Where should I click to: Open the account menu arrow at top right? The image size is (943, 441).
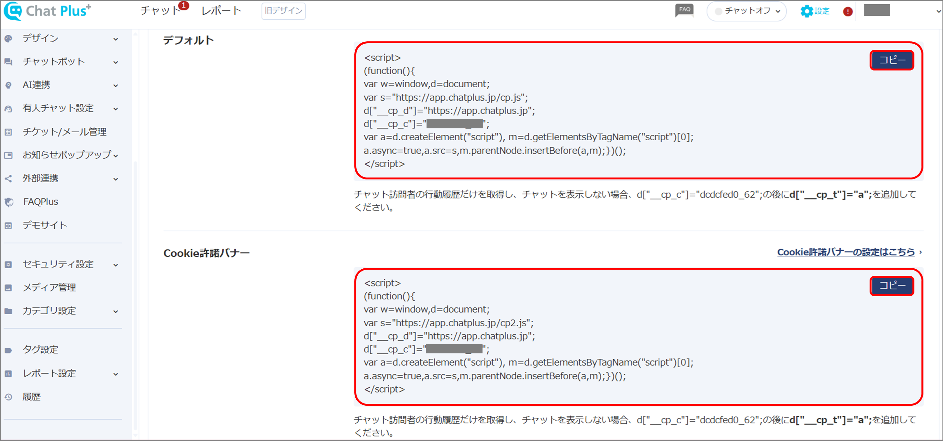[x=938, y=11]
